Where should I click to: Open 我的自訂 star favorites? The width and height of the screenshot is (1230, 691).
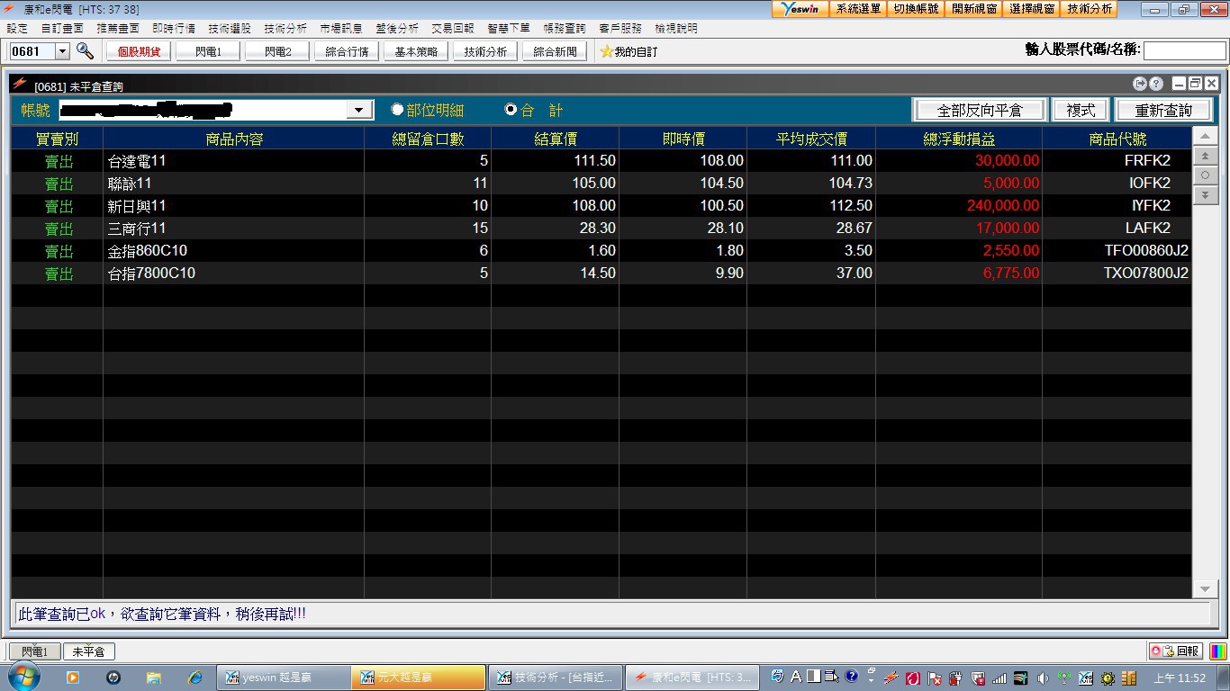(x=629, y=51)
